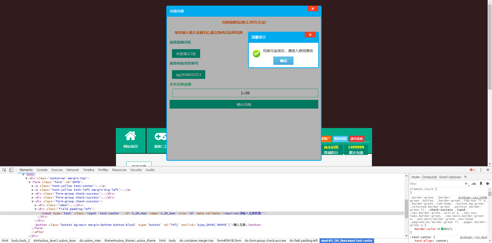492x243 pixels.
Task: Select the Event Listeners sidebar tab
Action: [x=450, y=177]
